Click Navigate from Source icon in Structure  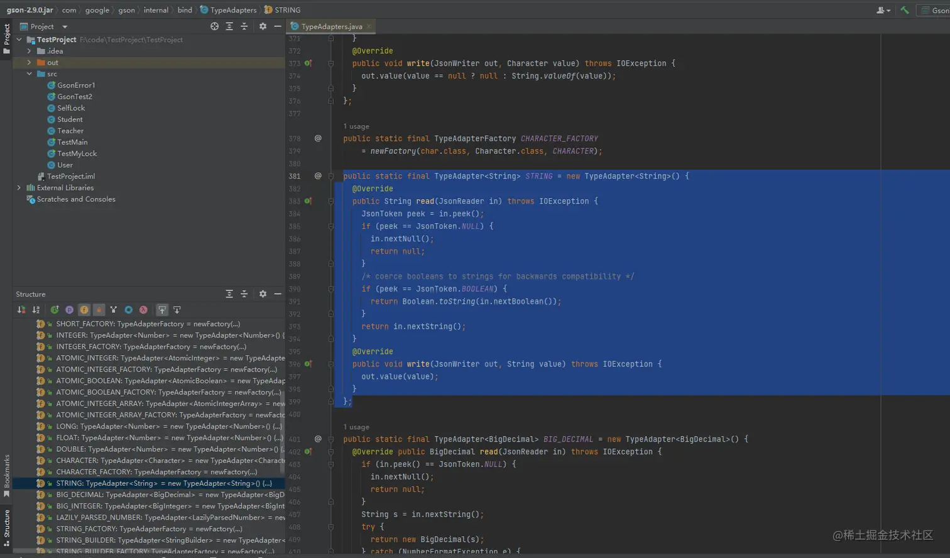click(177, 310)
